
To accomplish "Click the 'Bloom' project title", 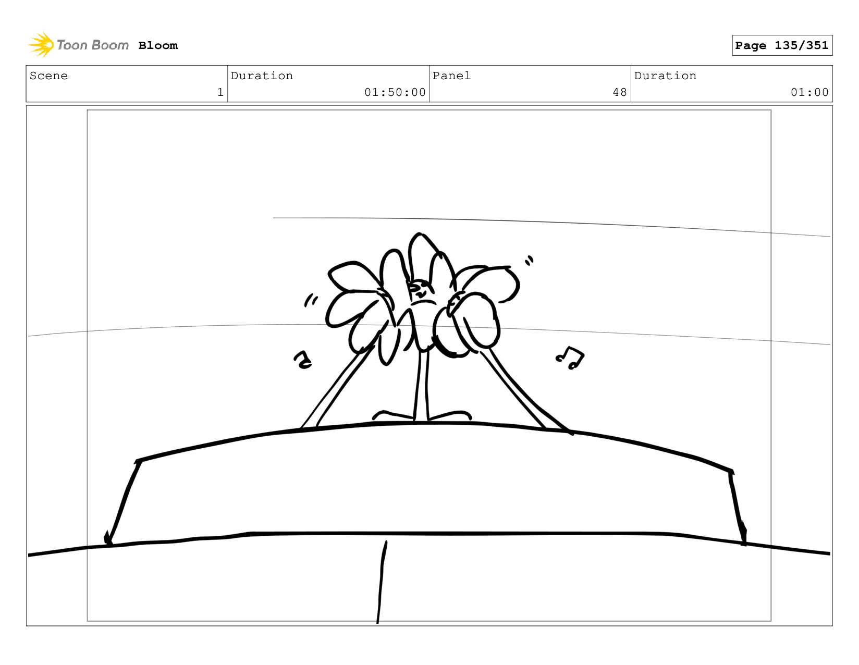I will pos(158,46).
